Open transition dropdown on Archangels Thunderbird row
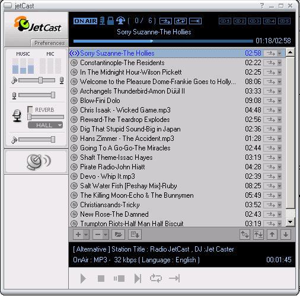This screenshot has width=300, height=296. [x=279, y=91]
